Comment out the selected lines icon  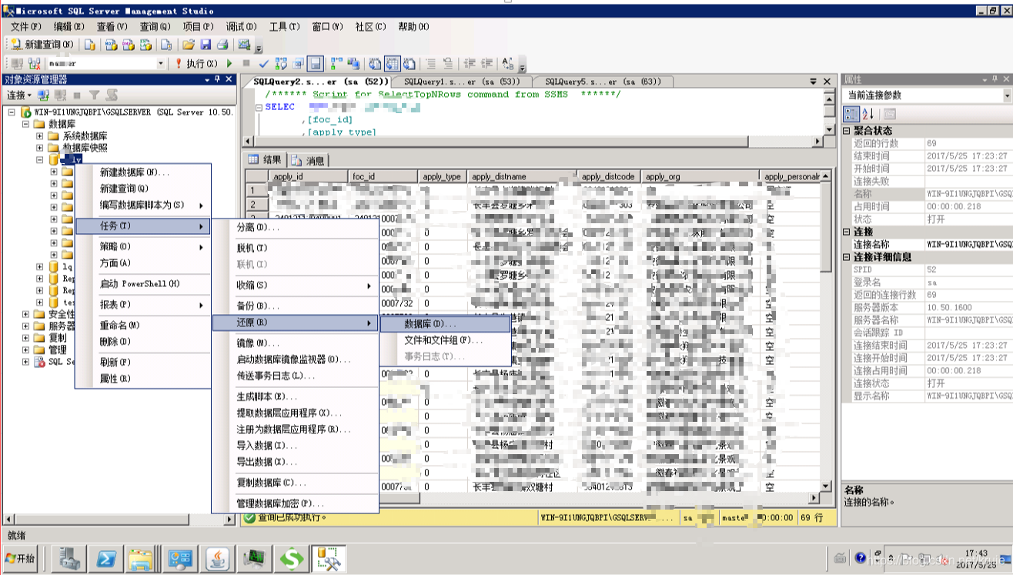click(x=430, y=64)
